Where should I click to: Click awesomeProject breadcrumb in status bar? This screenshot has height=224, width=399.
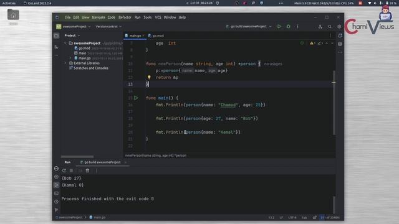69,217
